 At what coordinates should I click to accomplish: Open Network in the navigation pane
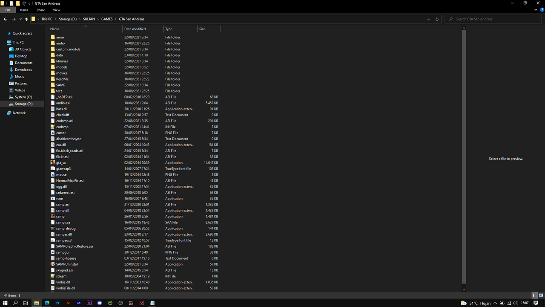click(x=19, y=113)
